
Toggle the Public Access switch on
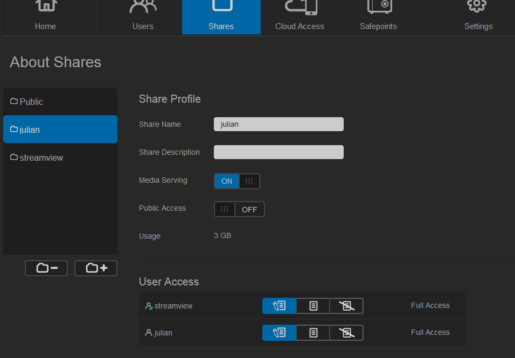239,209
